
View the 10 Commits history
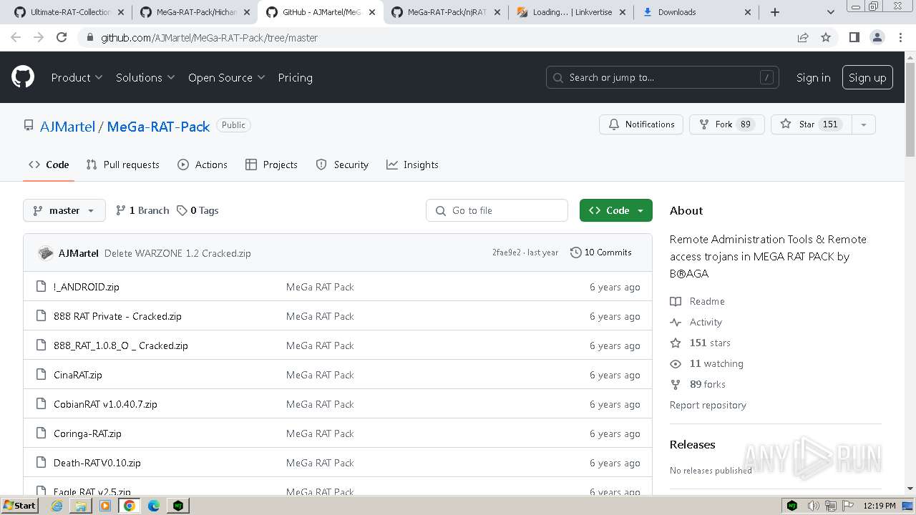[601, 252]
